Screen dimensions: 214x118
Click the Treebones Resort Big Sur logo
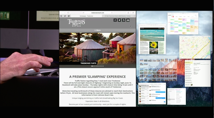pos(76,23)
